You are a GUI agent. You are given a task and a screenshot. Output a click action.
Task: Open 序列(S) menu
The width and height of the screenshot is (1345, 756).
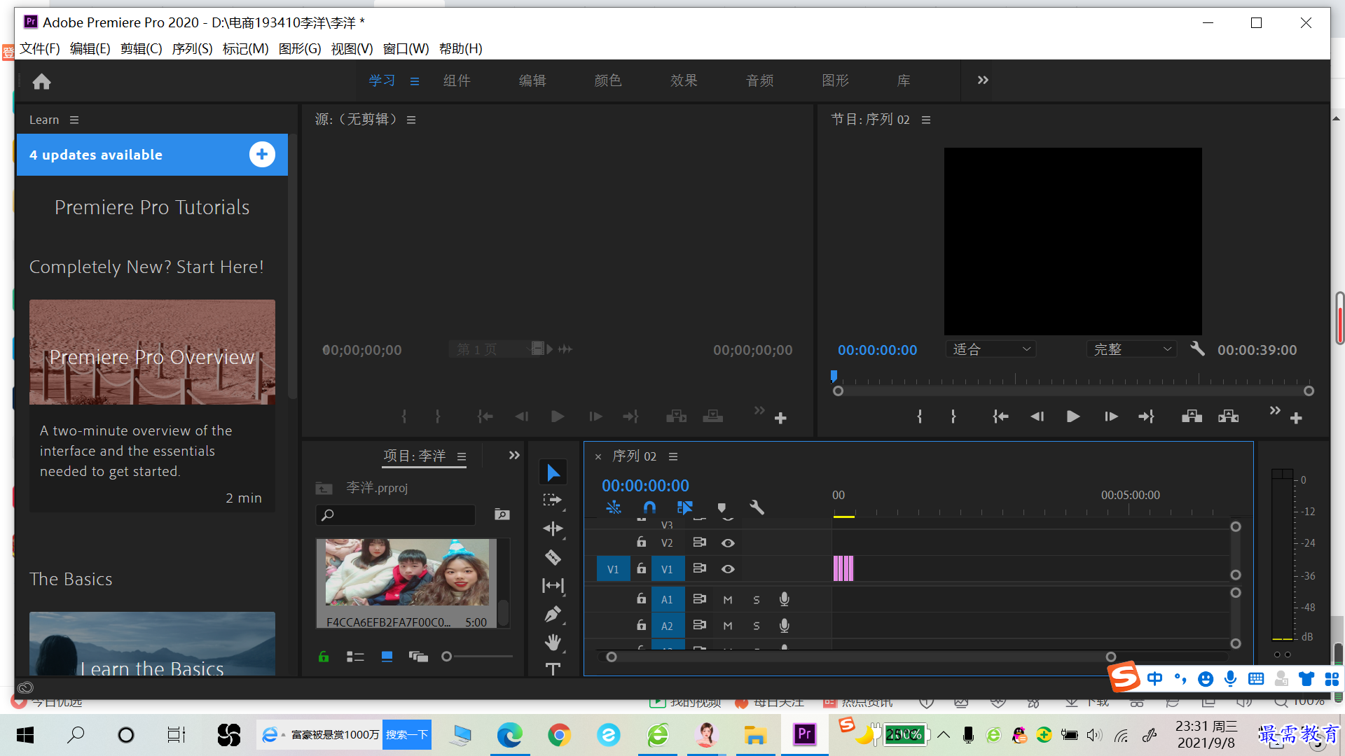coord(192,48)
